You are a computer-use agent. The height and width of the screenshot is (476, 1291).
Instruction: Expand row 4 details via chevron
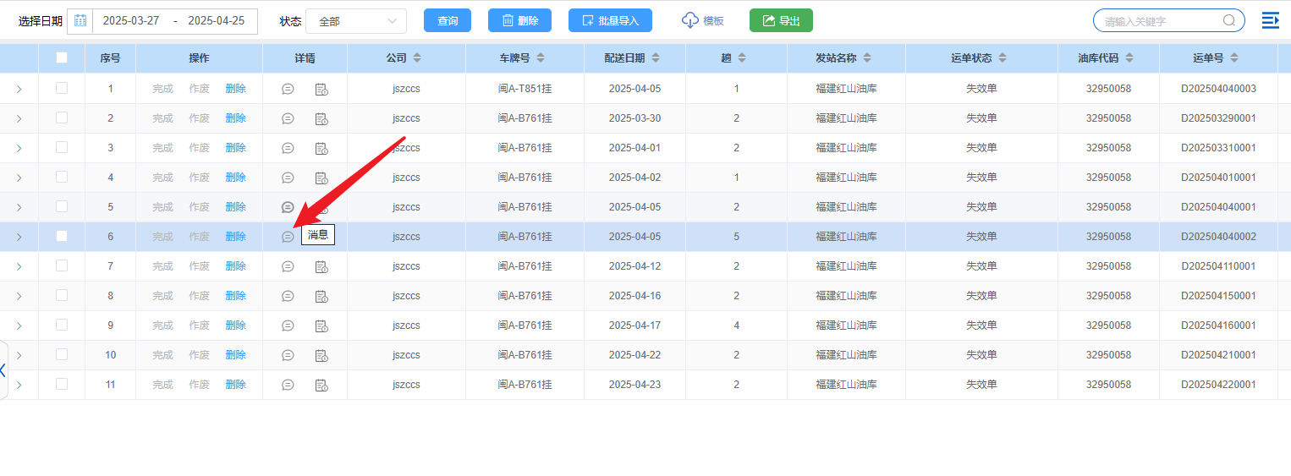pos(19,178)
